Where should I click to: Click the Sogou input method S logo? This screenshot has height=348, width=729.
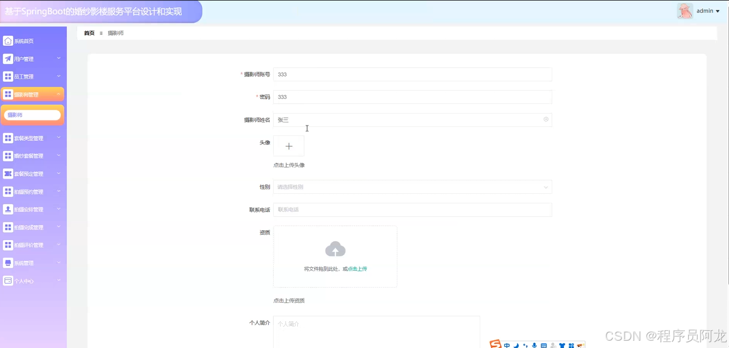495,344
